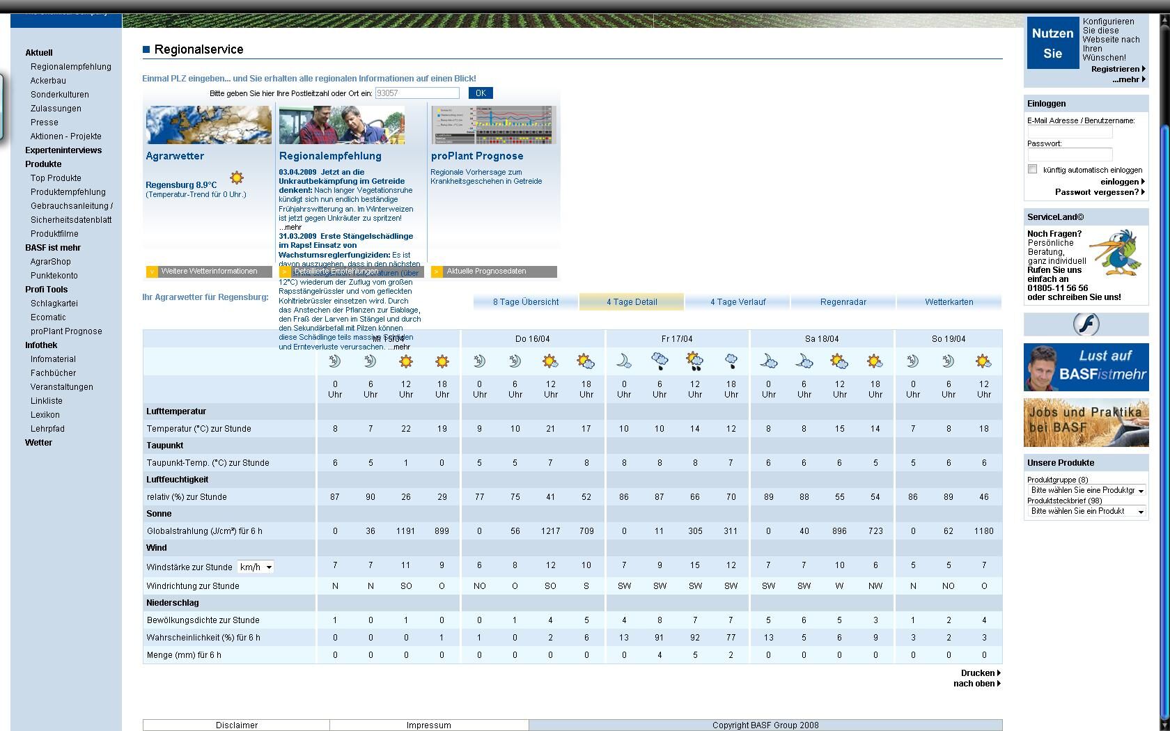The width and height of the screenshot is (1170, 731).
Task: Click the Flash player icon in sidebar
Action: coord(1086,324)
